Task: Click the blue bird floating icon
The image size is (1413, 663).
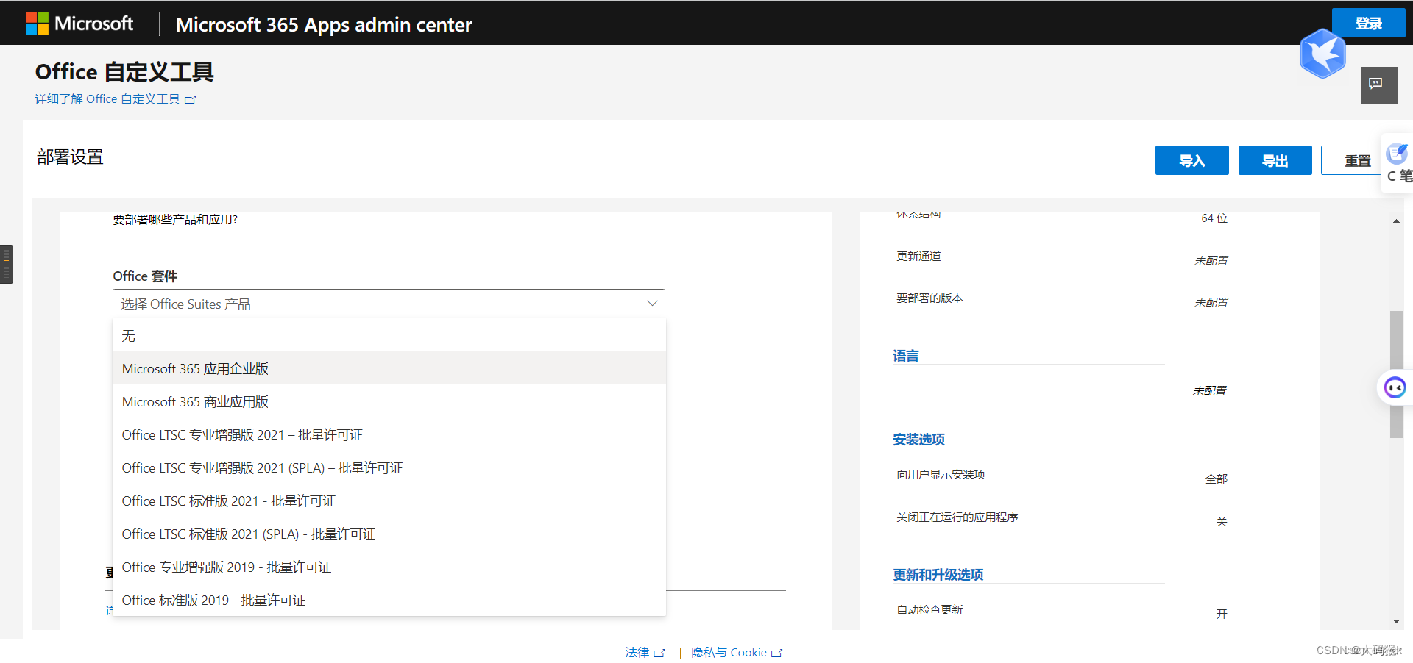Action: point(1322,54)
